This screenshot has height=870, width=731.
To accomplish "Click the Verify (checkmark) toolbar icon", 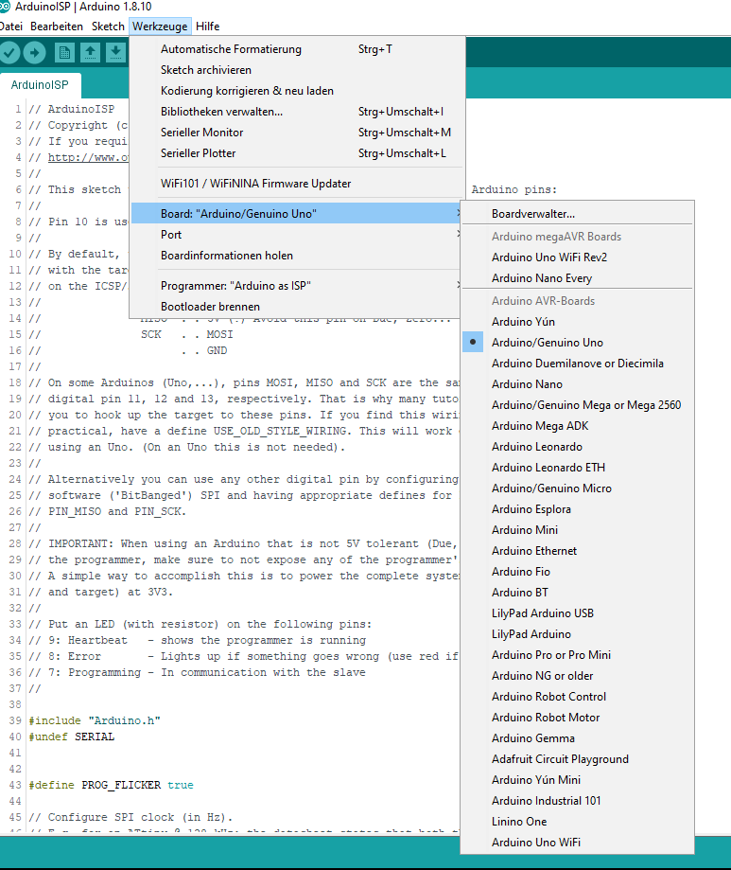I will pyautogui.click(x=9, y=53).
